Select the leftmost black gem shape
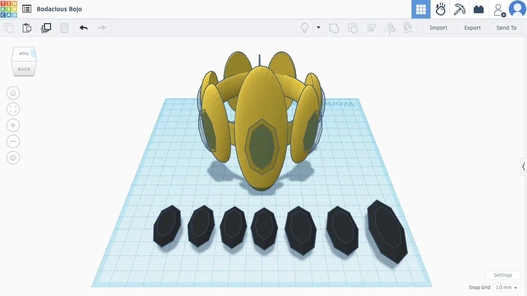Screen dimensions: 527x296 click(x=167, y=226)
